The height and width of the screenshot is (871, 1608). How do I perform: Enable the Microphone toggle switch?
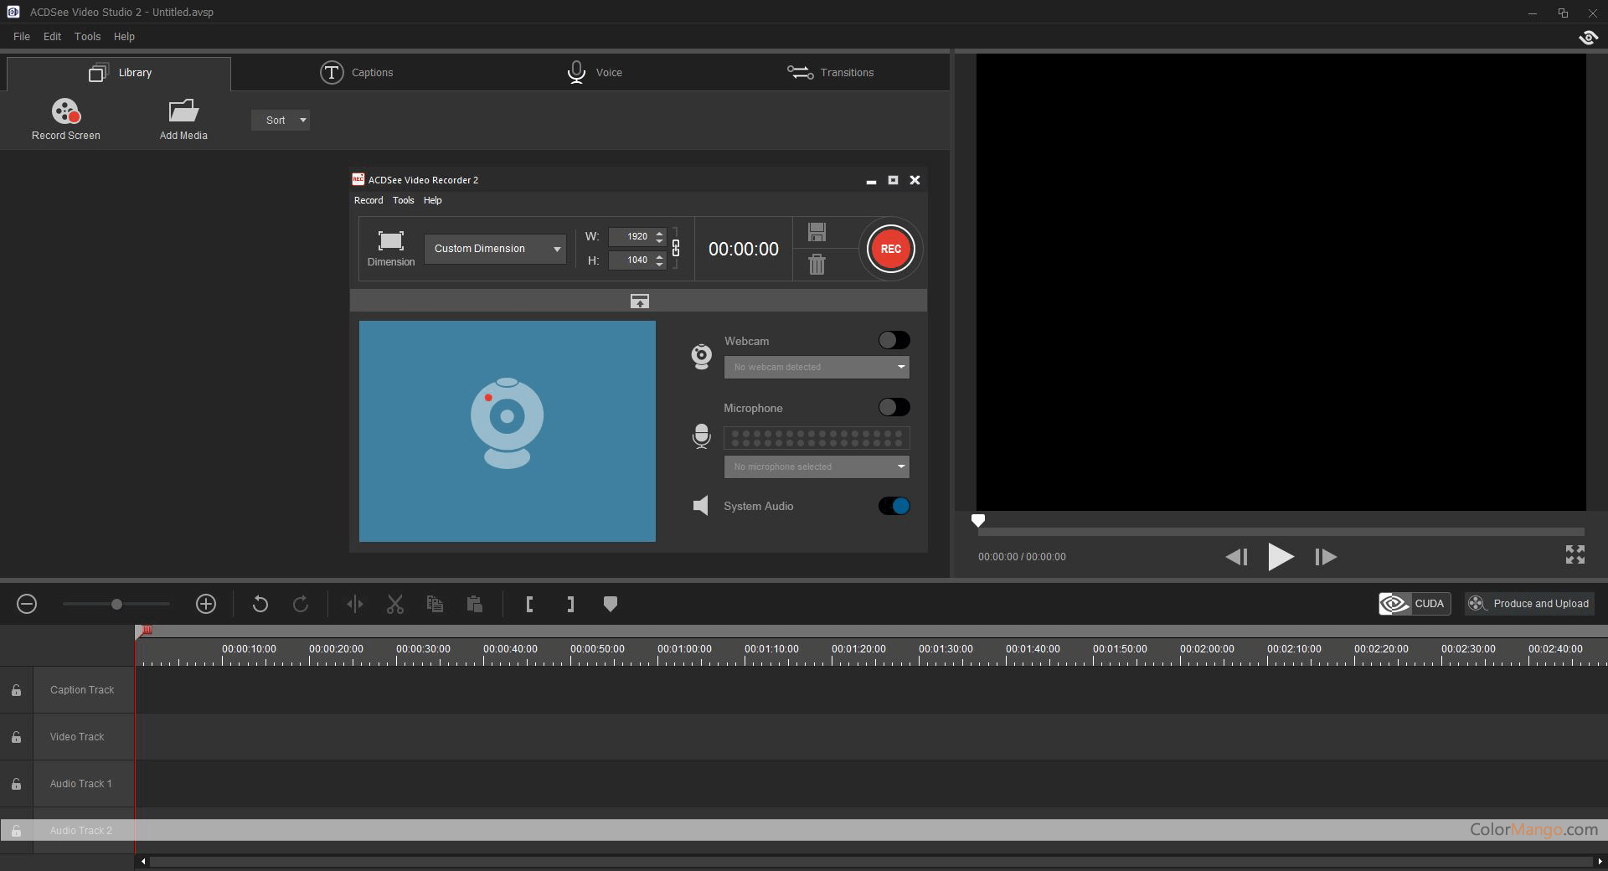pos(894,407)
